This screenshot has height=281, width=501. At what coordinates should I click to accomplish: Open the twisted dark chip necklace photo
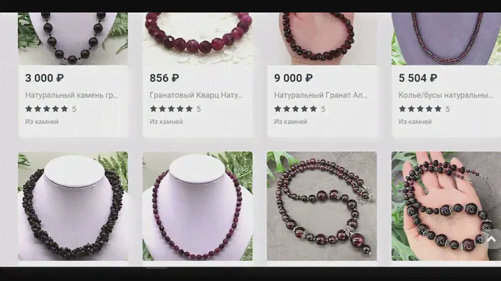pyautogui.click(x=73, y=206)
